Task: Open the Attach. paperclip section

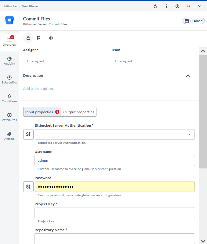Action: 9,136
